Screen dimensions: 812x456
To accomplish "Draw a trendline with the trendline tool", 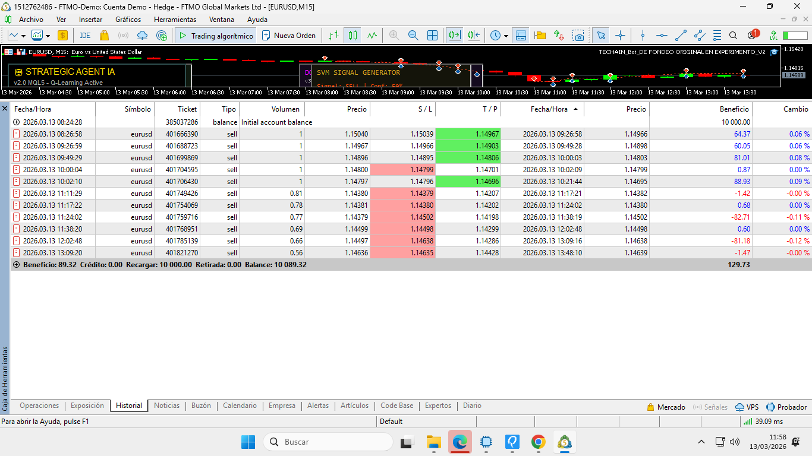I will coord(681,36).
